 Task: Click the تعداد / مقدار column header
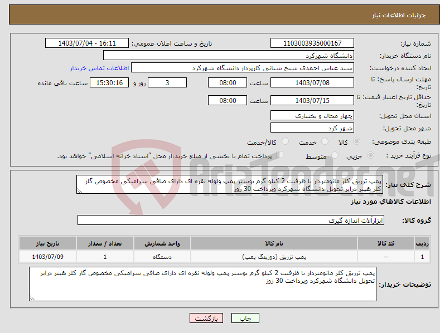tap(105, 243)
